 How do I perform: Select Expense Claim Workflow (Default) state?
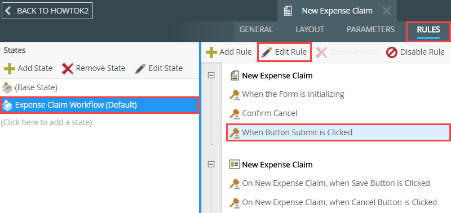[99, 105]
